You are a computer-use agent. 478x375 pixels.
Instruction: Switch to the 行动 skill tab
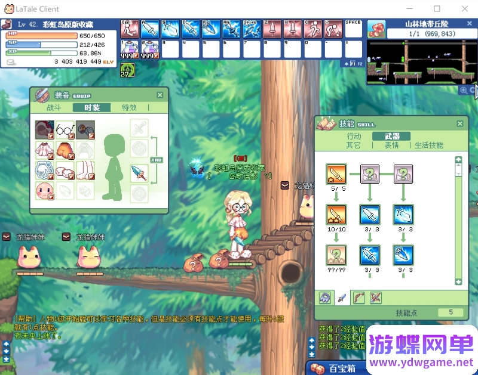pos(354,137)
